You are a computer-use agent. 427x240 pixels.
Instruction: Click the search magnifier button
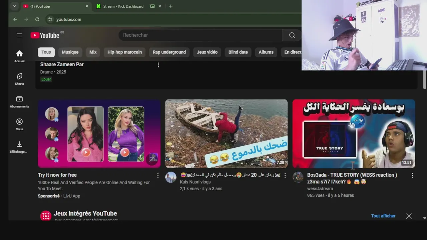(x=292, y=35)
